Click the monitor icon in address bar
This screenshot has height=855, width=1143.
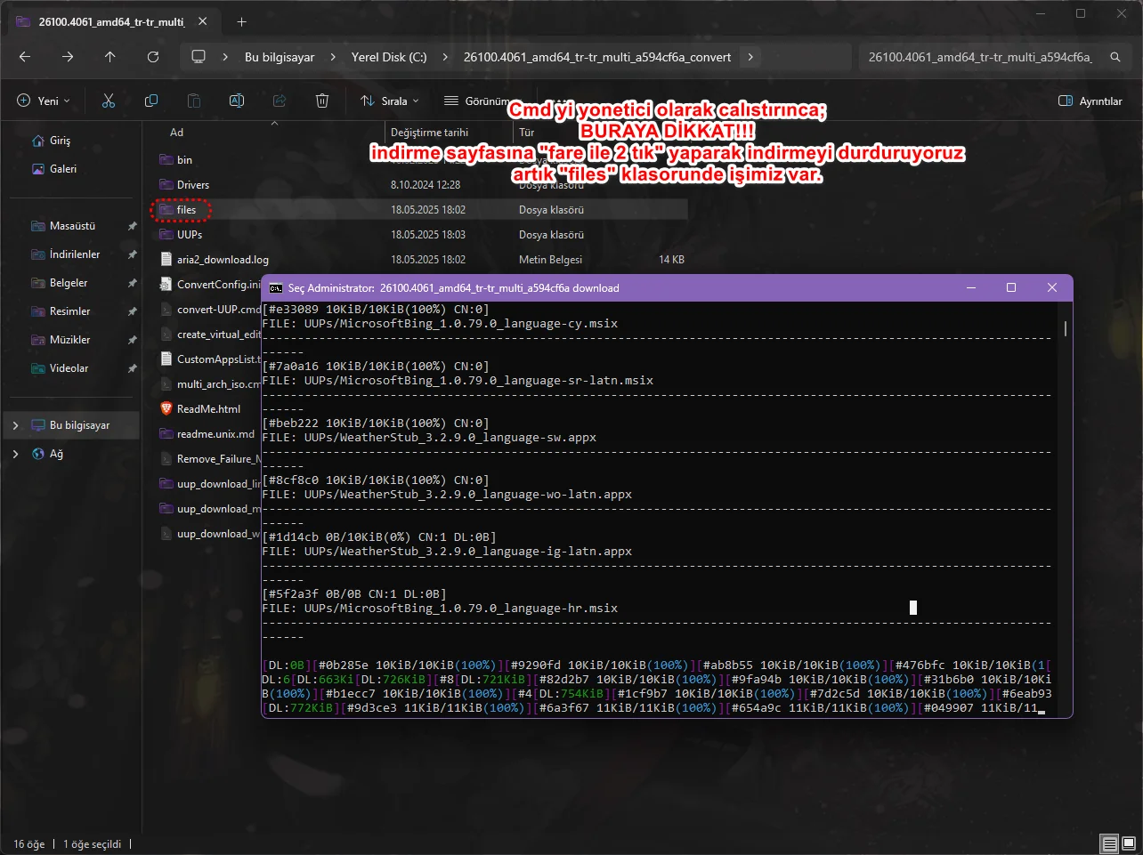click(x=199, y=57)
